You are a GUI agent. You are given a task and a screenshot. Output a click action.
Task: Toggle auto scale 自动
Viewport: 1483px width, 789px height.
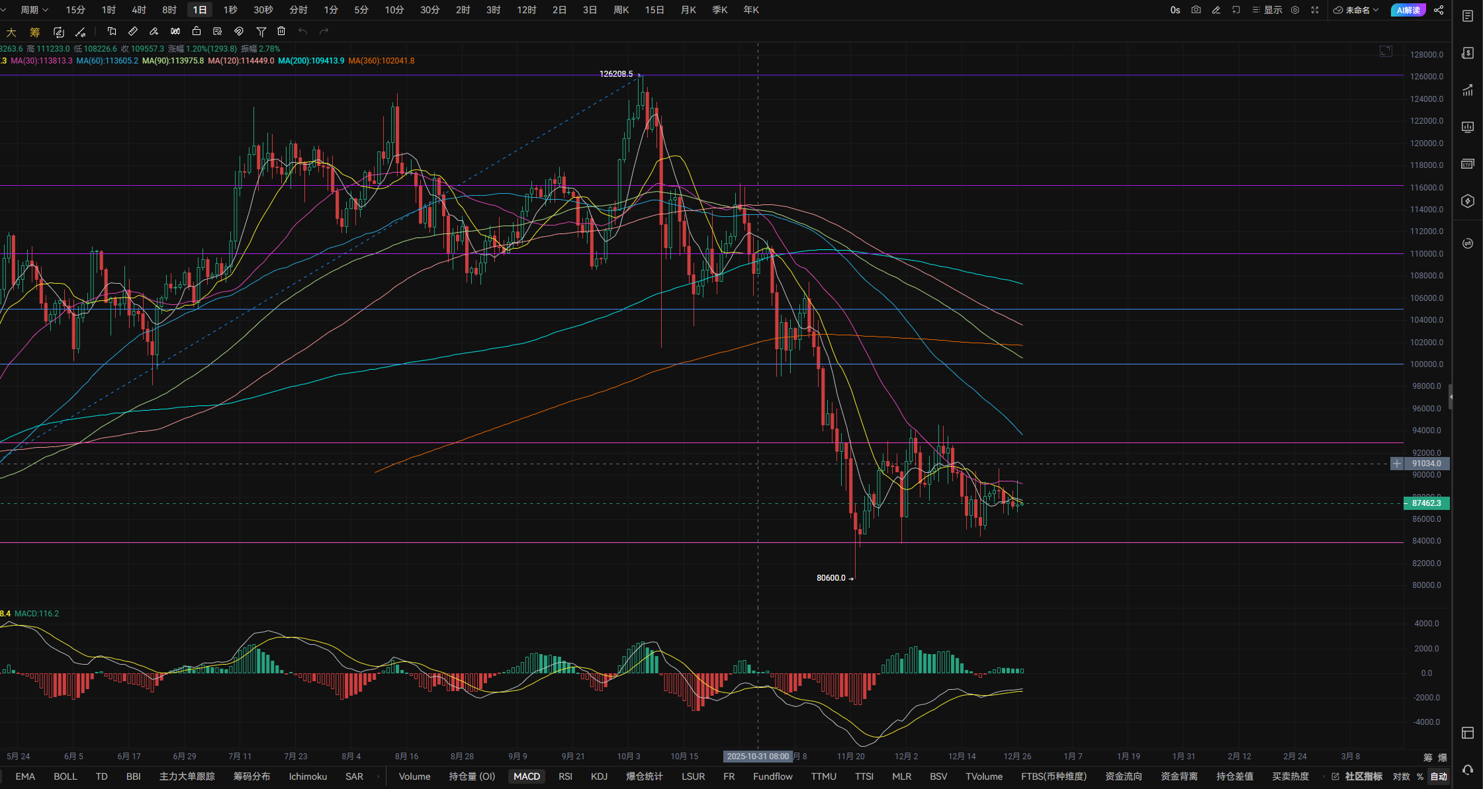pyautogui.click(x=1439, y=776)
